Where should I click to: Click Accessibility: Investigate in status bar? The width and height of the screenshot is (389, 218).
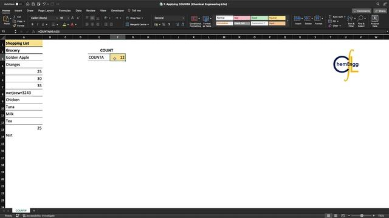click(39, 216)
